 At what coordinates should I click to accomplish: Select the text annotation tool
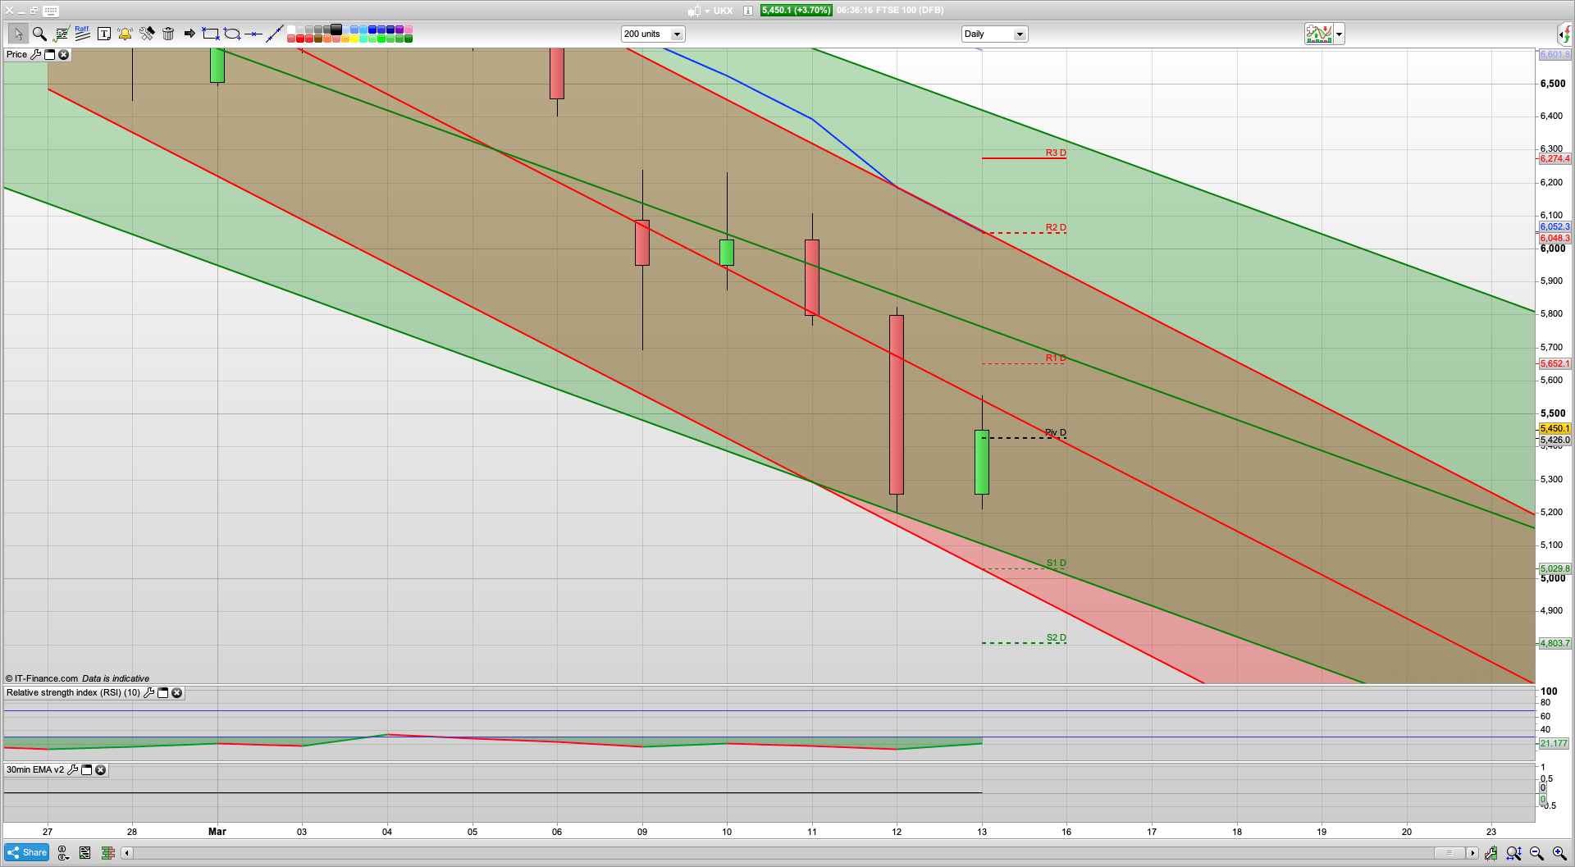[104, 34]
